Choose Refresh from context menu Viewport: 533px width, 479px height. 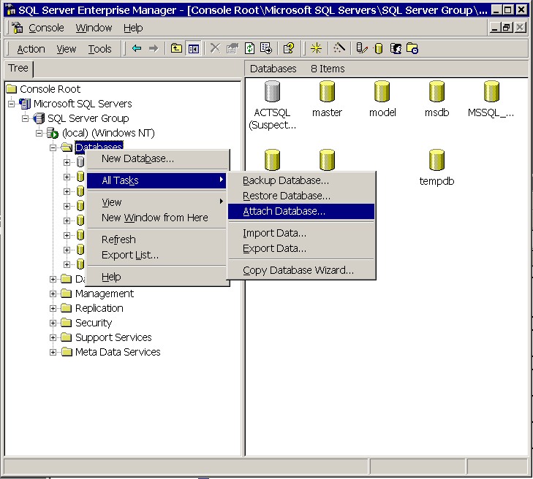(x=156, y=239)
